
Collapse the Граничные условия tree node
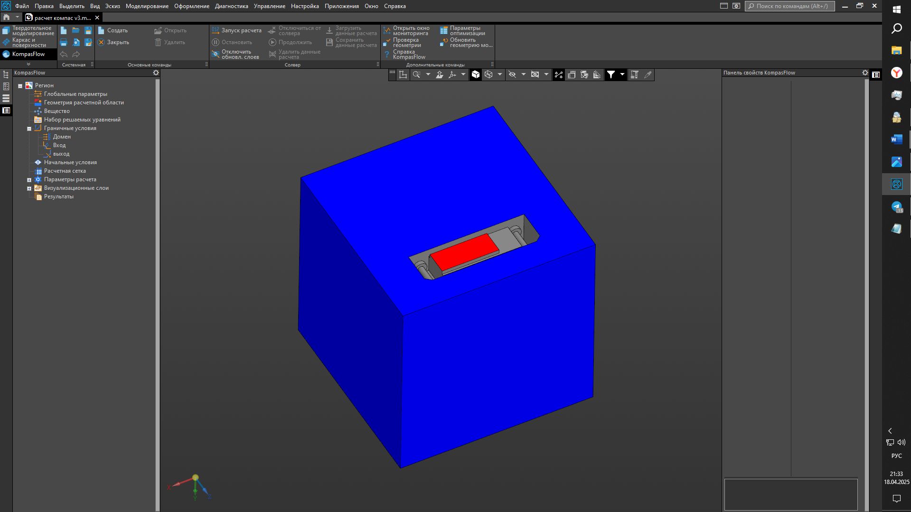(29, 129)
